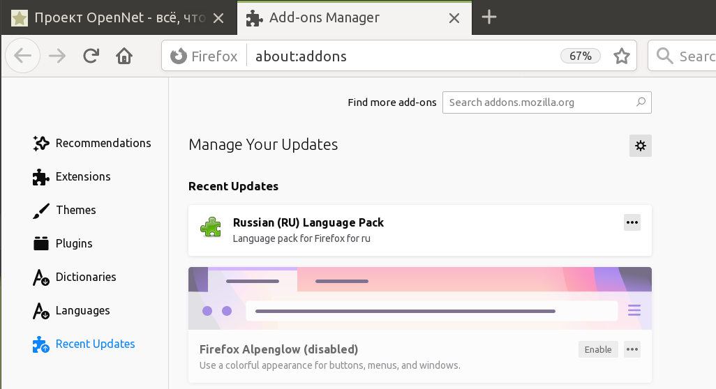Close the Add-ons Manager tab
Viewport: 716px width, 389px height.
454,18
